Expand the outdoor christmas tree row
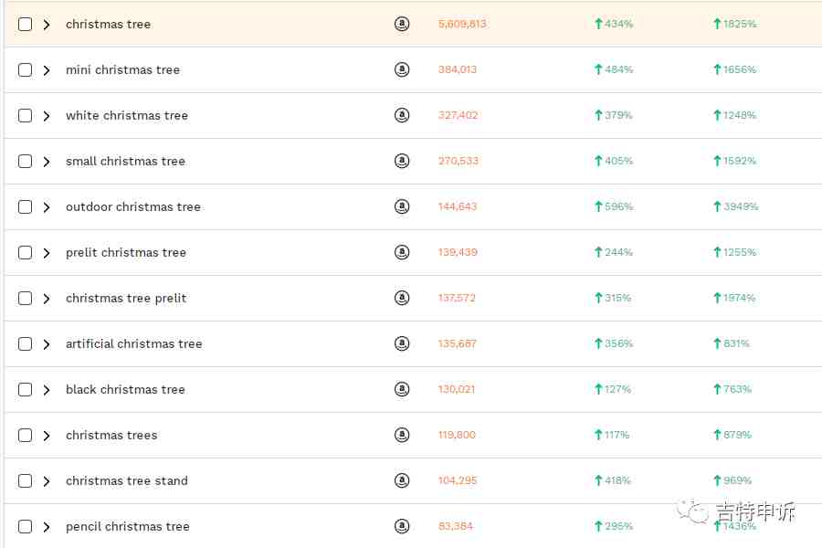 point(47,206)
